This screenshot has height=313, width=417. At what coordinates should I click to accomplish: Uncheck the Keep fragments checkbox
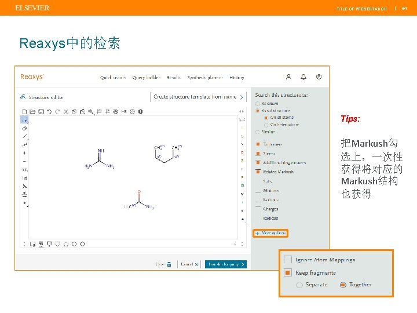[288, 272]
